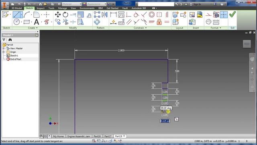The width and height of the screenshot is (257, 145).
Task: Apply the Equal constraint
Action: coord(167,22)
